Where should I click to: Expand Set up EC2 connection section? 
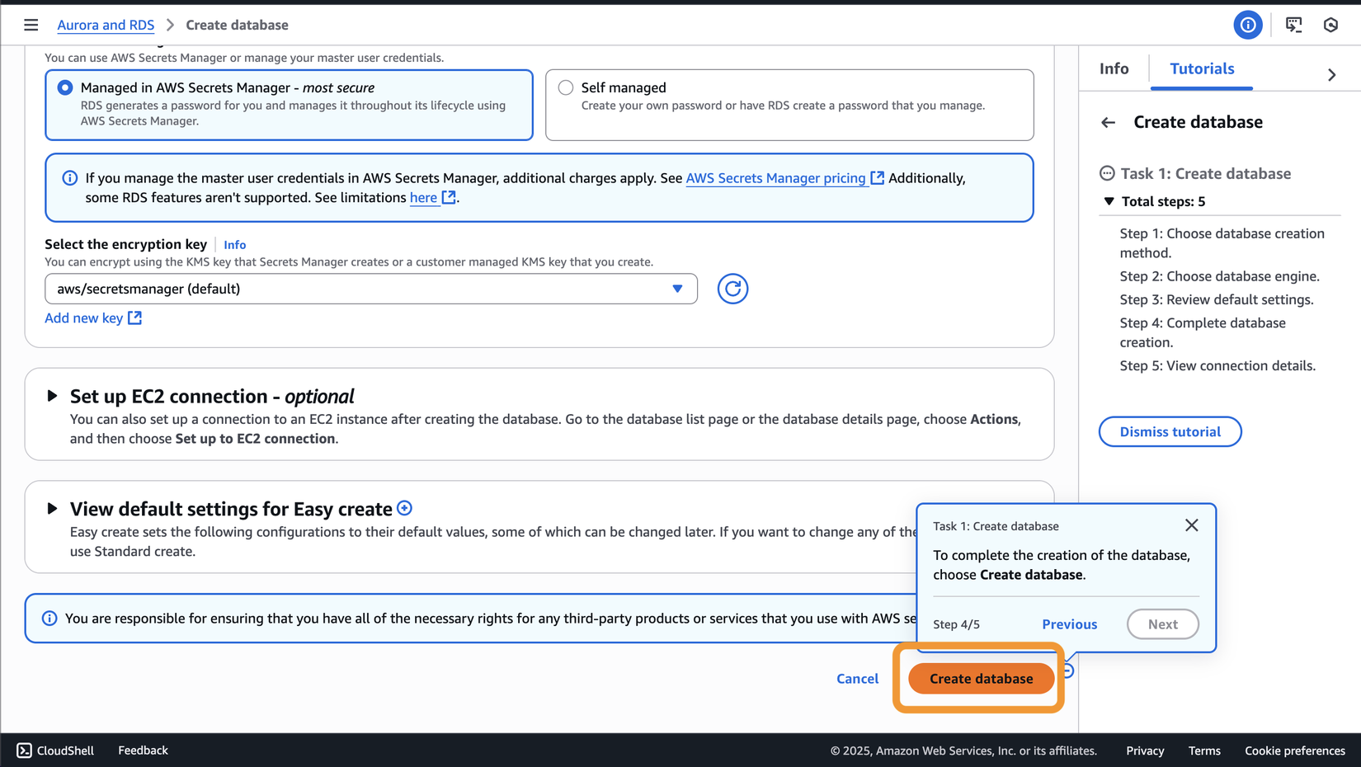coord(52,396)
